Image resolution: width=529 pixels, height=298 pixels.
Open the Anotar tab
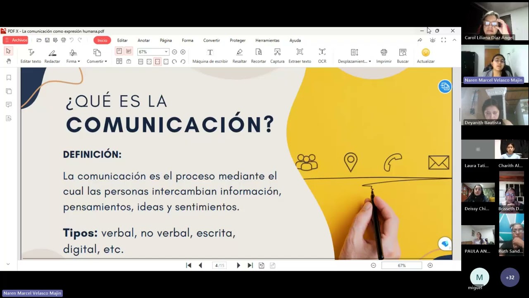click(x=144, y=41)
